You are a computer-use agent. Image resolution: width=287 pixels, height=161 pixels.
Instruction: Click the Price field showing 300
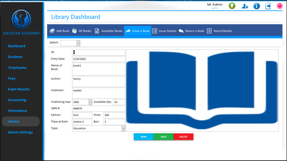click(114, 115)
